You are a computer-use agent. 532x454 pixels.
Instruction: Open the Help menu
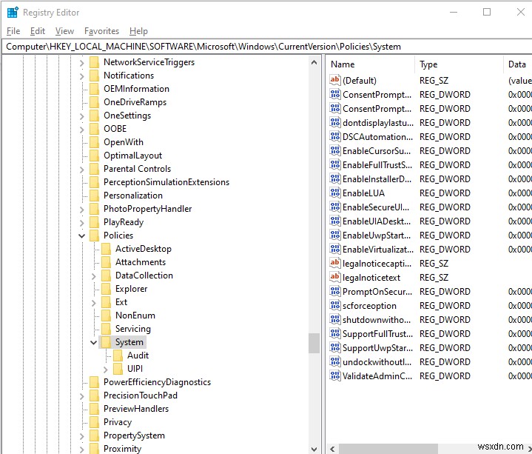138,31
